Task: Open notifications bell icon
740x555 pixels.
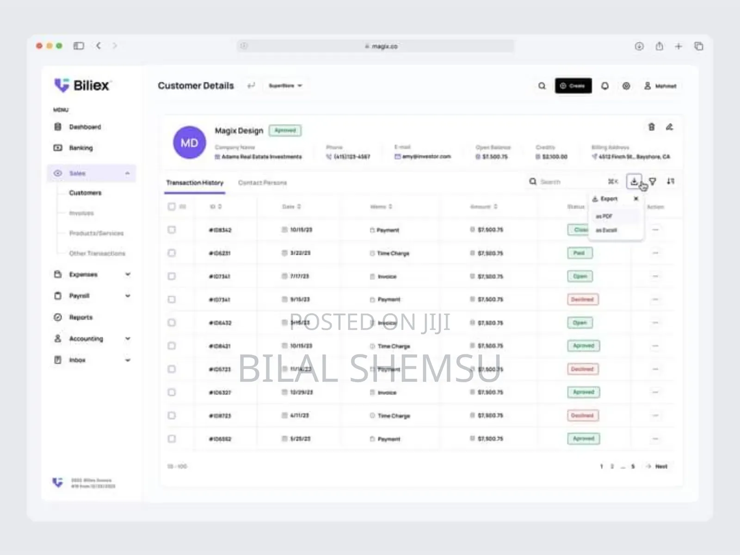Action: [604, 86]
